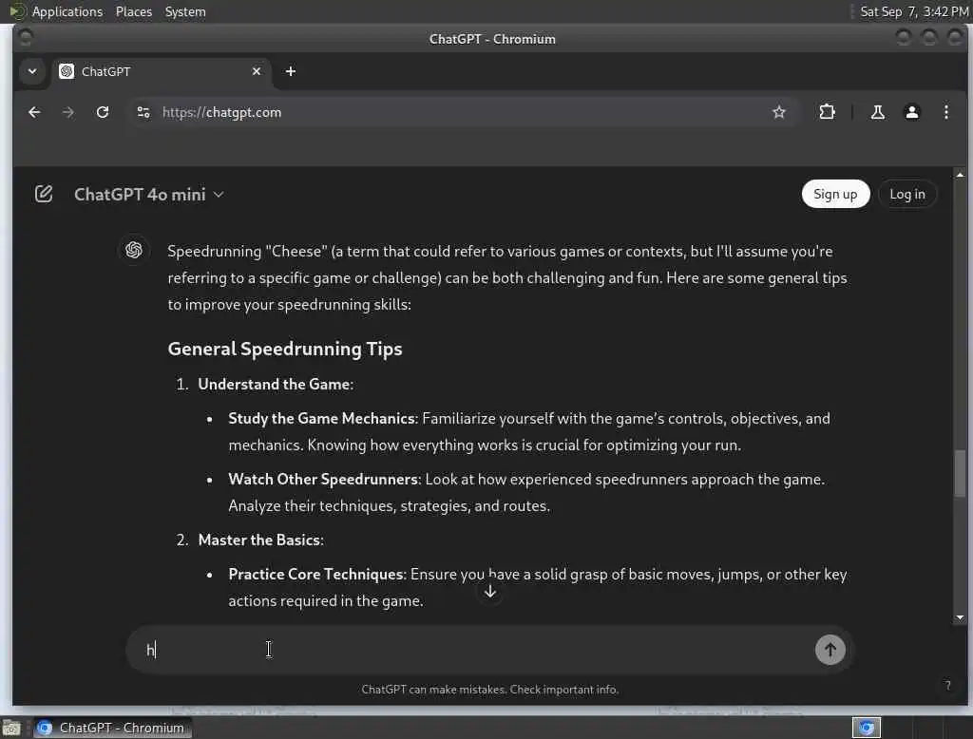973x739 pixels.
Task: Start a new chat with the compose icon
Action: pyautogui.click(x=44, y=194)
